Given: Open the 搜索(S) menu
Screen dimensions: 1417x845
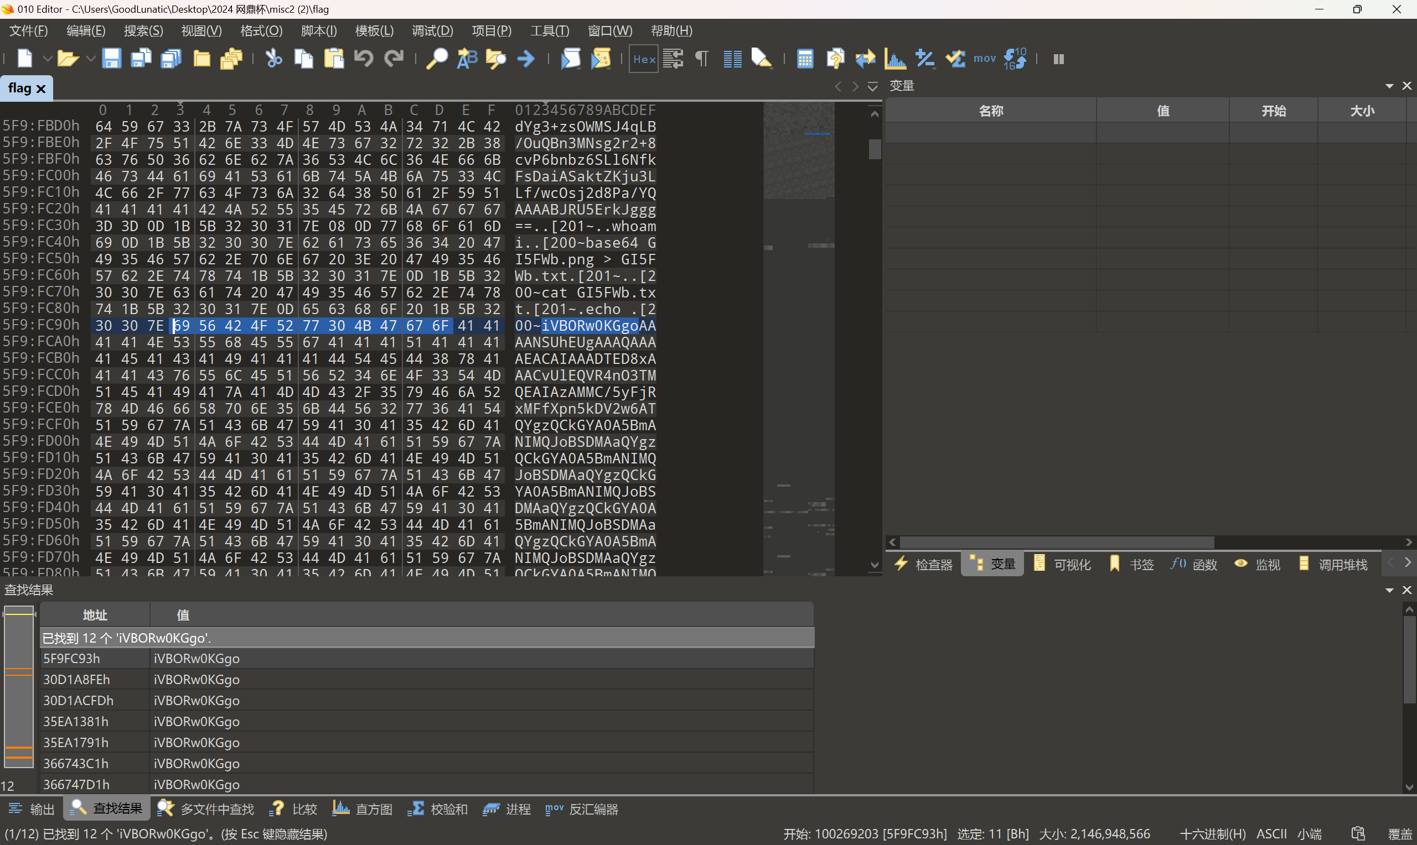Looking at the screenshot, I should point(143,31).
